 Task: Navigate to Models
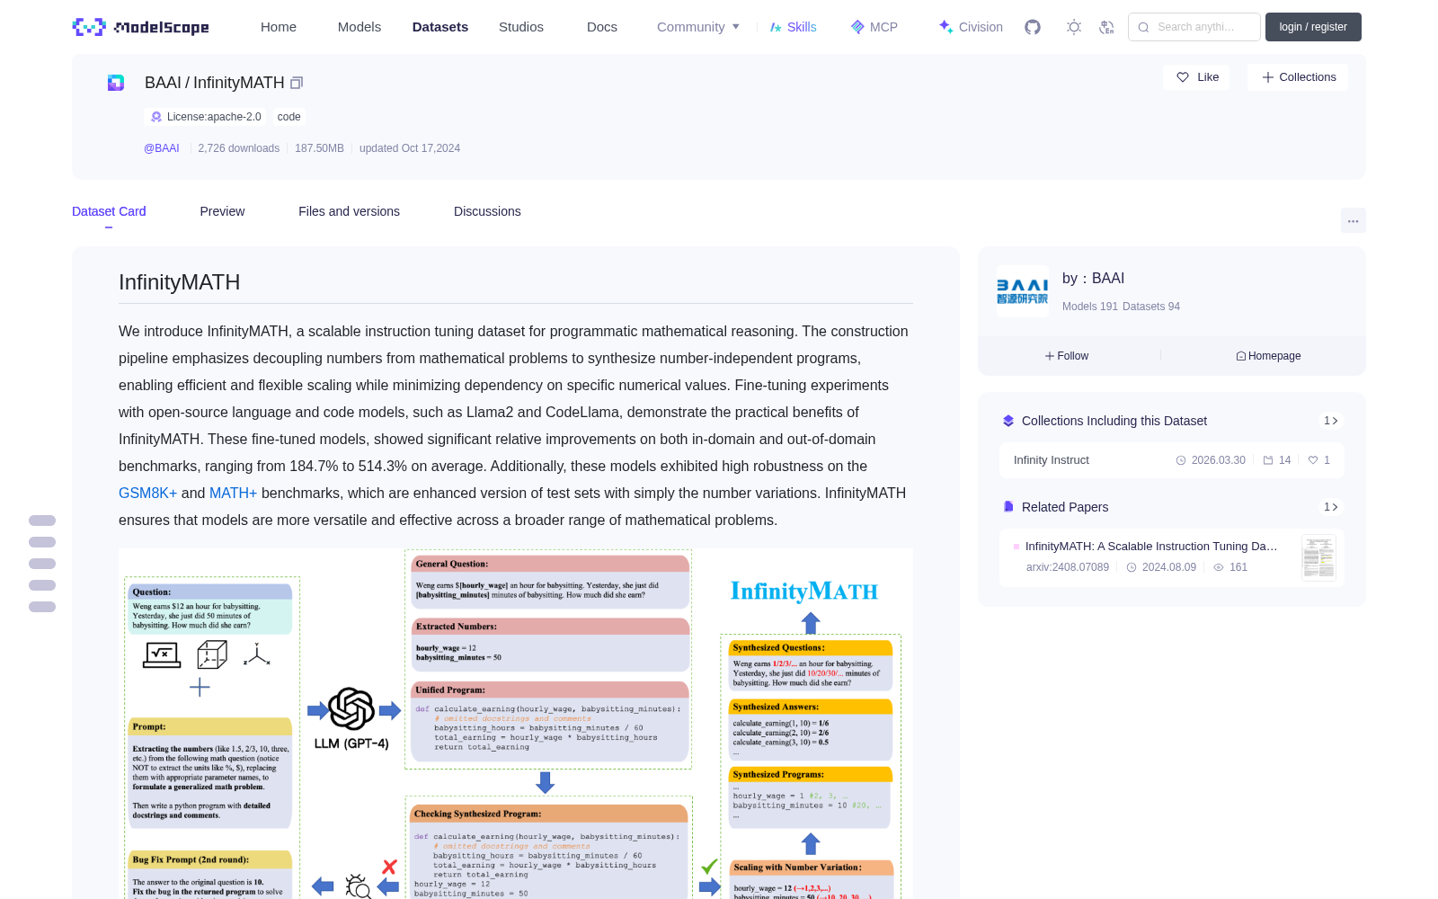tap(359, 27)
